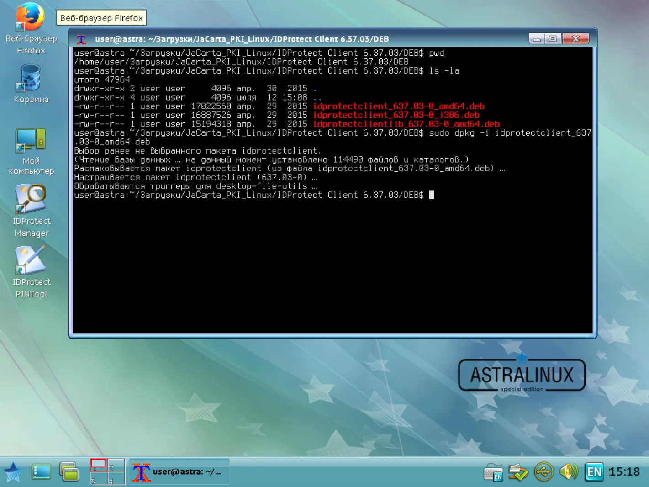
Task: Click the terminal window menu icon in title bar
Action: (x=81, y=39)
